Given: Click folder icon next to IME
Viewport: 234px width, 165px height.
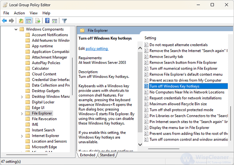Looking at the screenshot, I should tap(28, 124).
